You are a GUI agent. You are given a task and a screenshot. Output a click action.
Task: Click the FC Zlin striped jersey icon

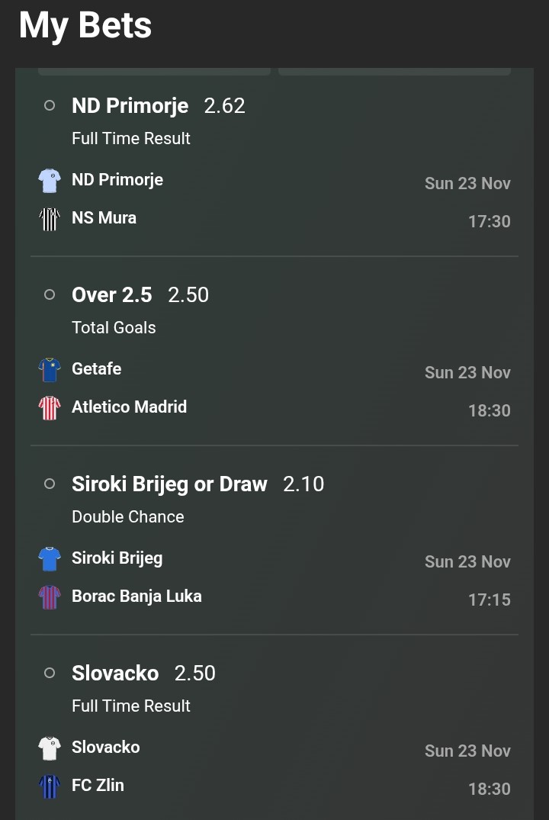coord(50,786)
